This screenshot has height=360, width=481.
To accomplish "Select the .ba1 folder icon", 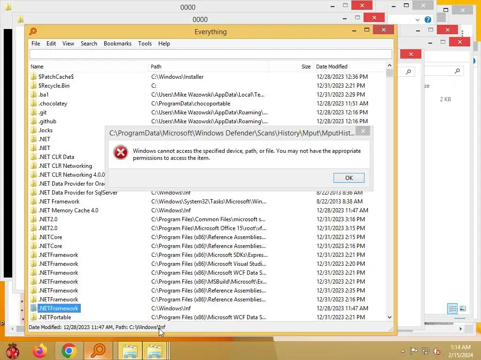I will [x=33, y=94].
